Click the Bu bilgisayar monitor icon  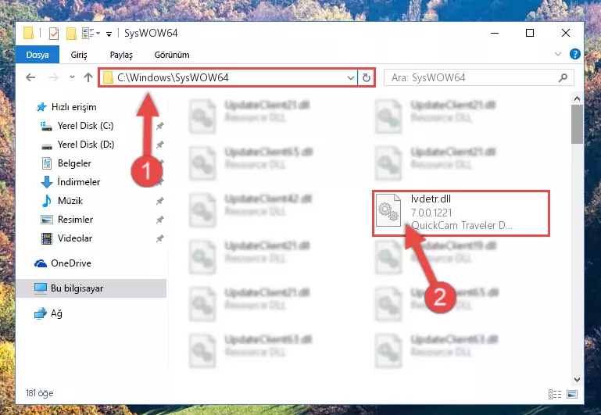40,288
